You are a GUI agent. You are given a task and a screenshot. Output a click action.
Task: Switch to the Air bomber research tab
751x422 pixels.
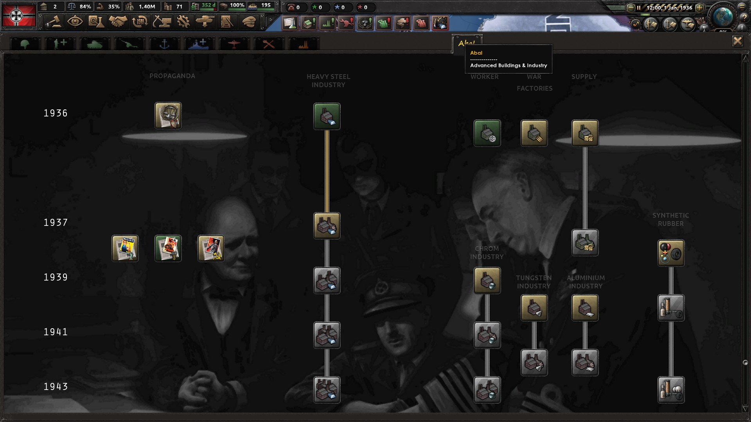tap(234, 44)
